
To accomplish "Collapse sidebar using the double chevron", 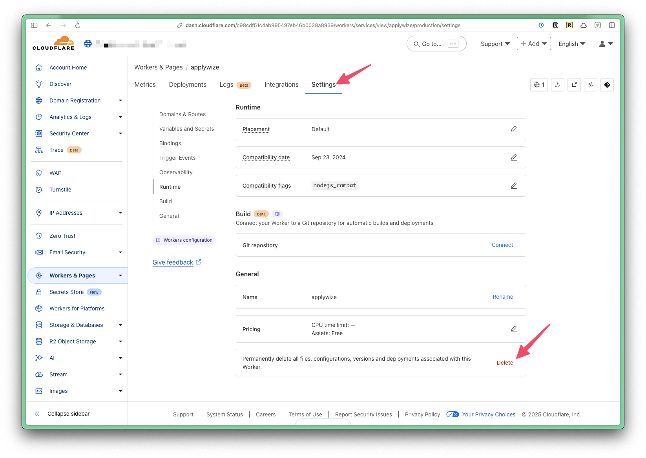I will tap(37, 414).
